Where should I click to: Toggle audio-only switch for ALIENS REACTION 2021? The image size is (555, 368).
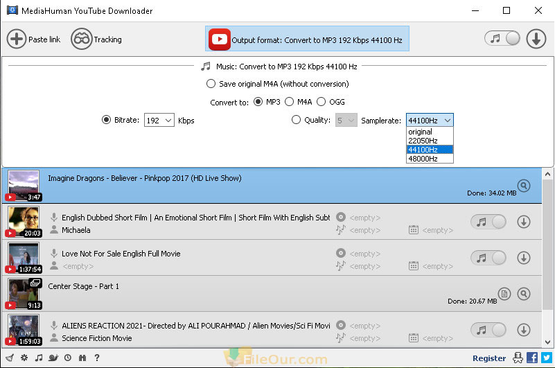click(488, 330)
